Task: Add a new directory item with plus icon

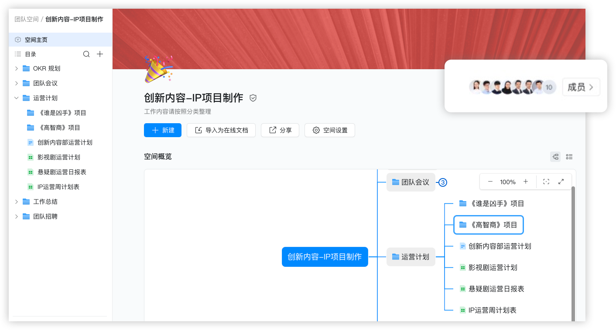Action: pos(100,54)
